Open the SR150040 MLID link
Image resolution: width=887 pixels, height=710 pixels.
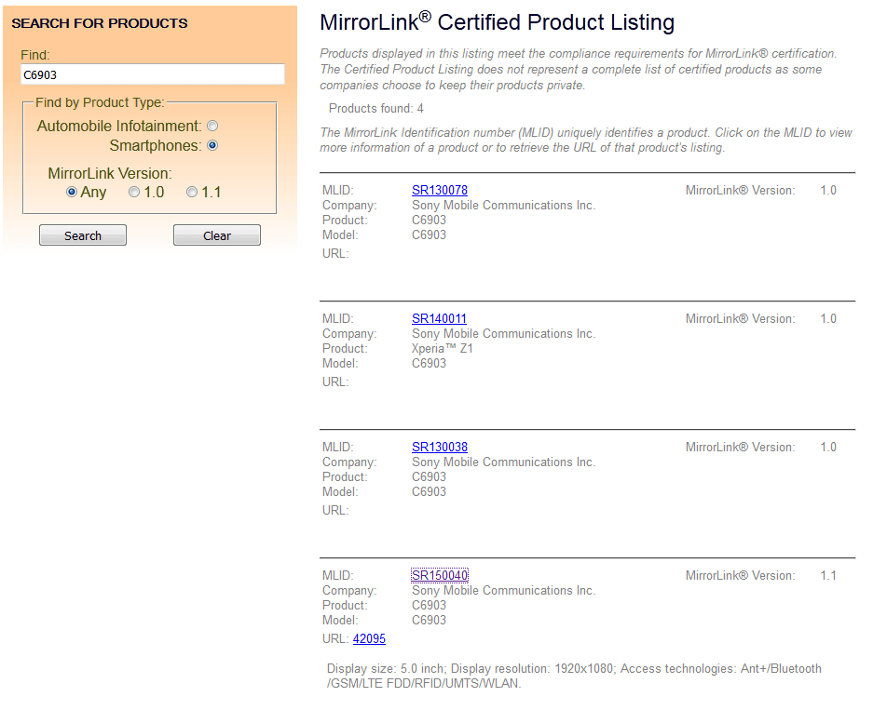440,575
